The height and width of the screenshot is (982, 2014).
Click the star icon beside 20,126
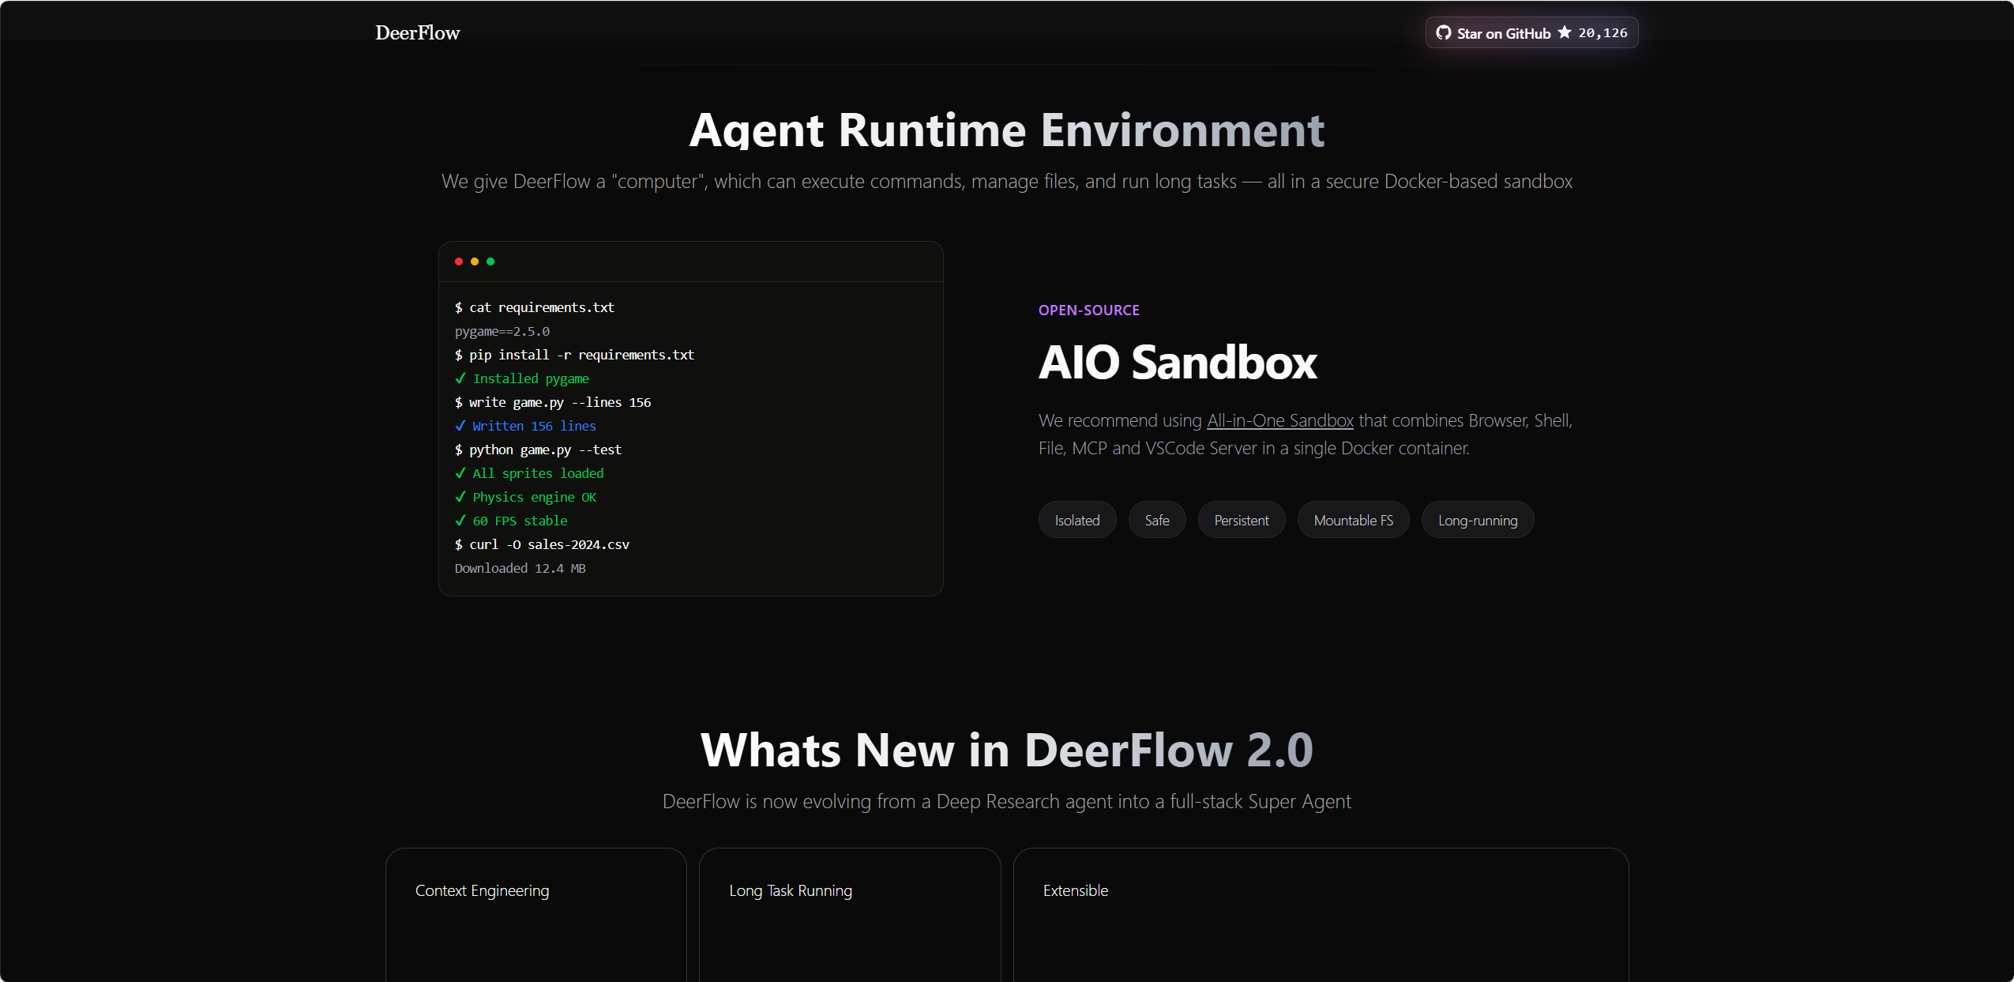(1564, 32)
